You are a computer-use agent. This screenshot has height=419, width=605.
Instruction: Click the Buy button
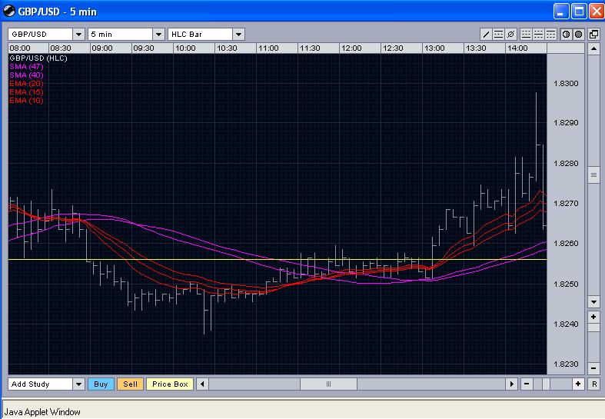click(101, 384)
